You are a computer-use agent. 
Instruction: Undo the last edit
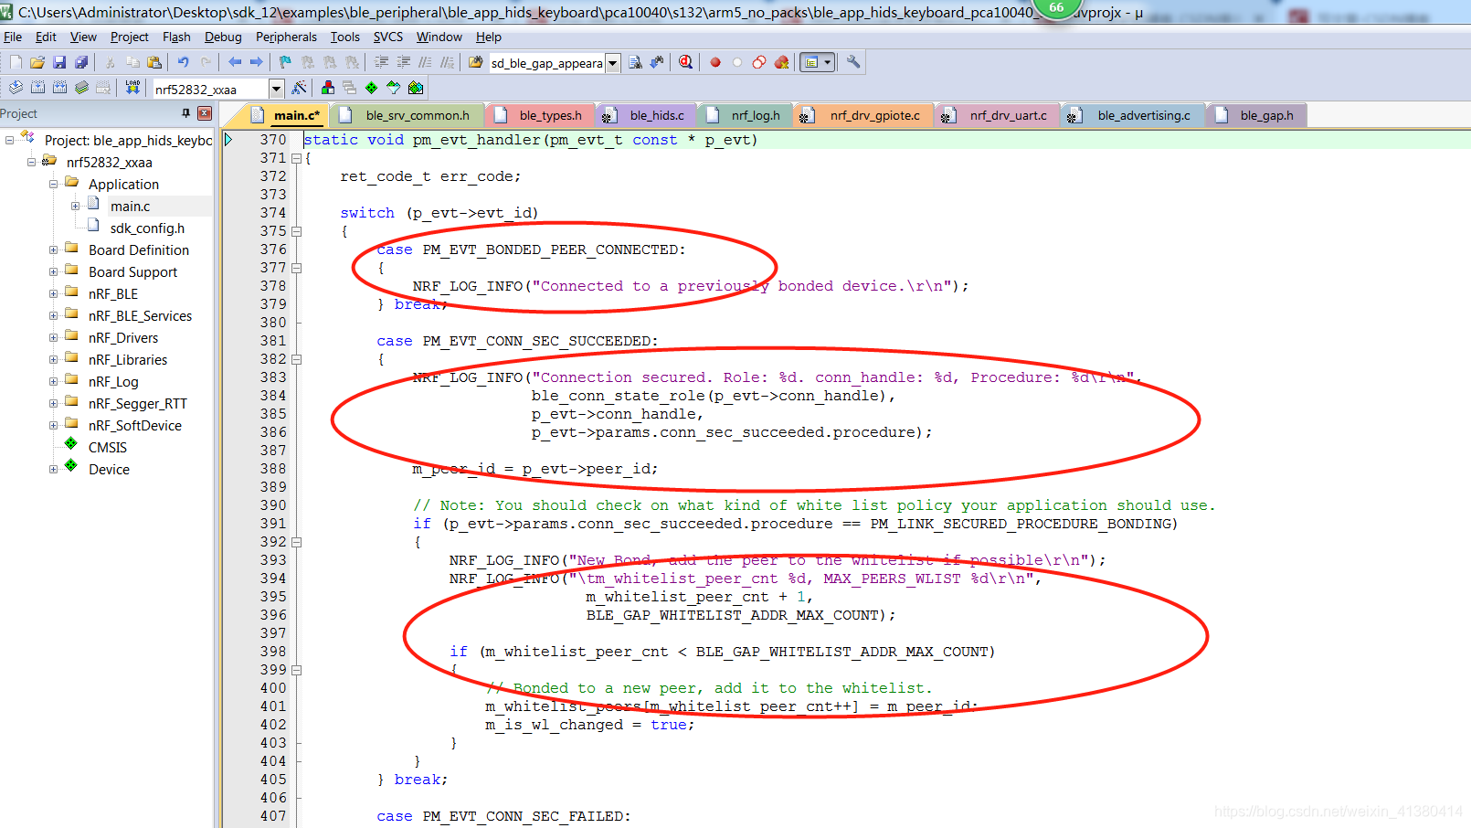pyautogui.click(x=183, y=62)
